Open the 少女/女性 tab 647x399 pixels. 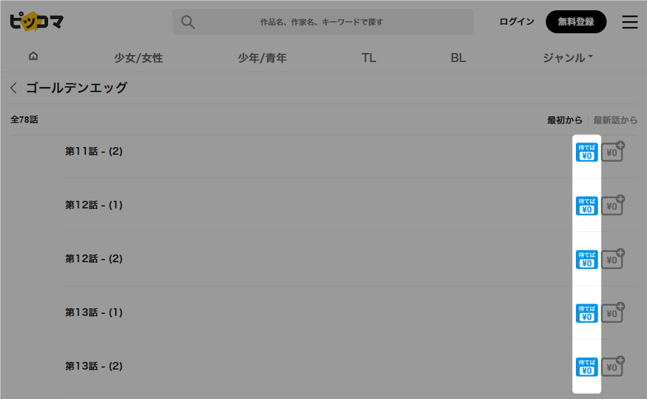tap(138, 58)
